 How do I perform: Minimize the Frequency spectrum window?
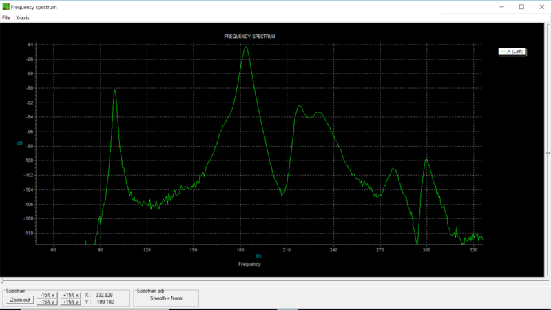[x=502, y=7]
